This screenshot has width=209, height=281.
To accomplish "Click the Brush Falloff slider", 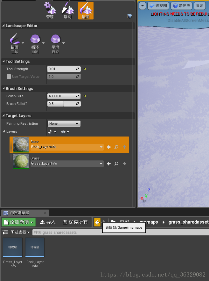I will [x=64, y=104].
